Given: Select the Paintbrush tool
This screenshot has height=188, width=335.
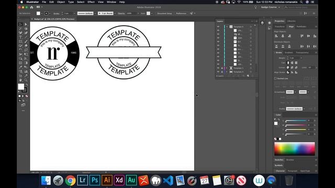Looking at the screenshot, I should click(26, 41).
